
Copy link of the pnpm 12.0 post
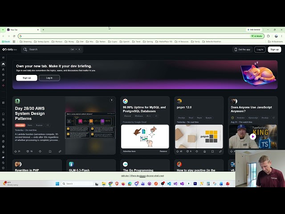(220, 151)
